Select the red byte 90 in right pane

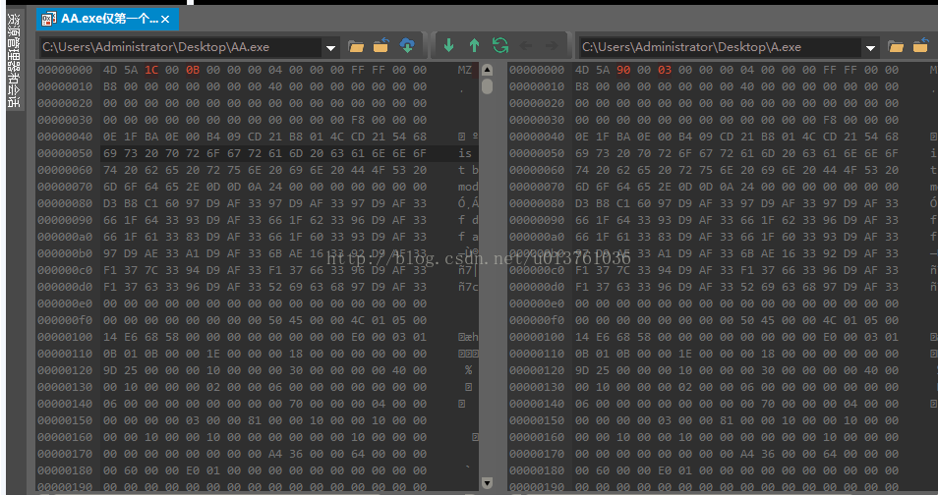[623, 70]
